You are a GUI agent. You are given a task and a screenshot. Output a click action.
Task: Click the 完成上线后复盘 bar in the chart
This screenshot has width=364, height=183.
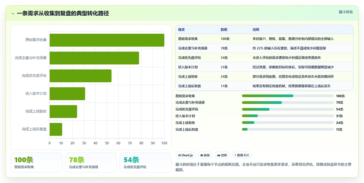point(56,129)
